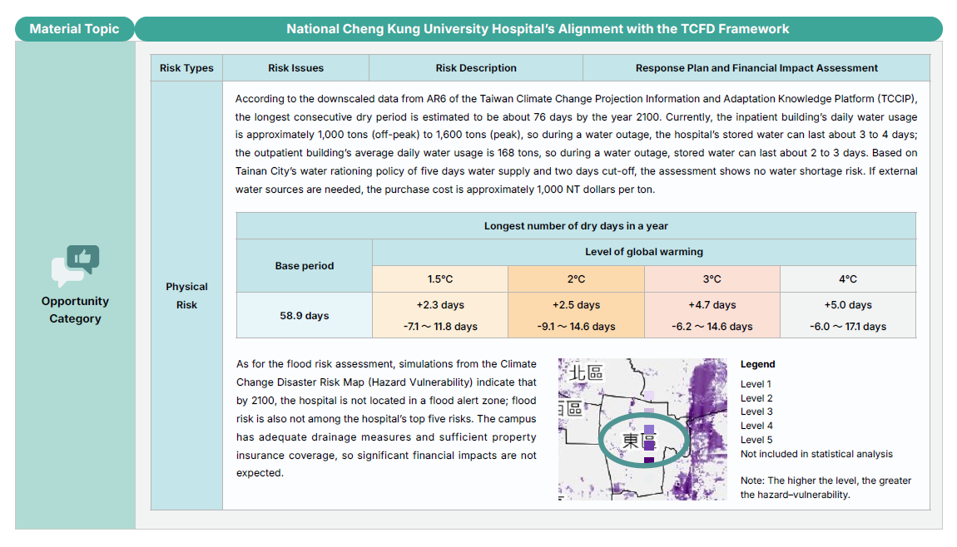This screenshot has width=957, height=547.
Task: Click the Opportunity Category label
Action: 74,309
